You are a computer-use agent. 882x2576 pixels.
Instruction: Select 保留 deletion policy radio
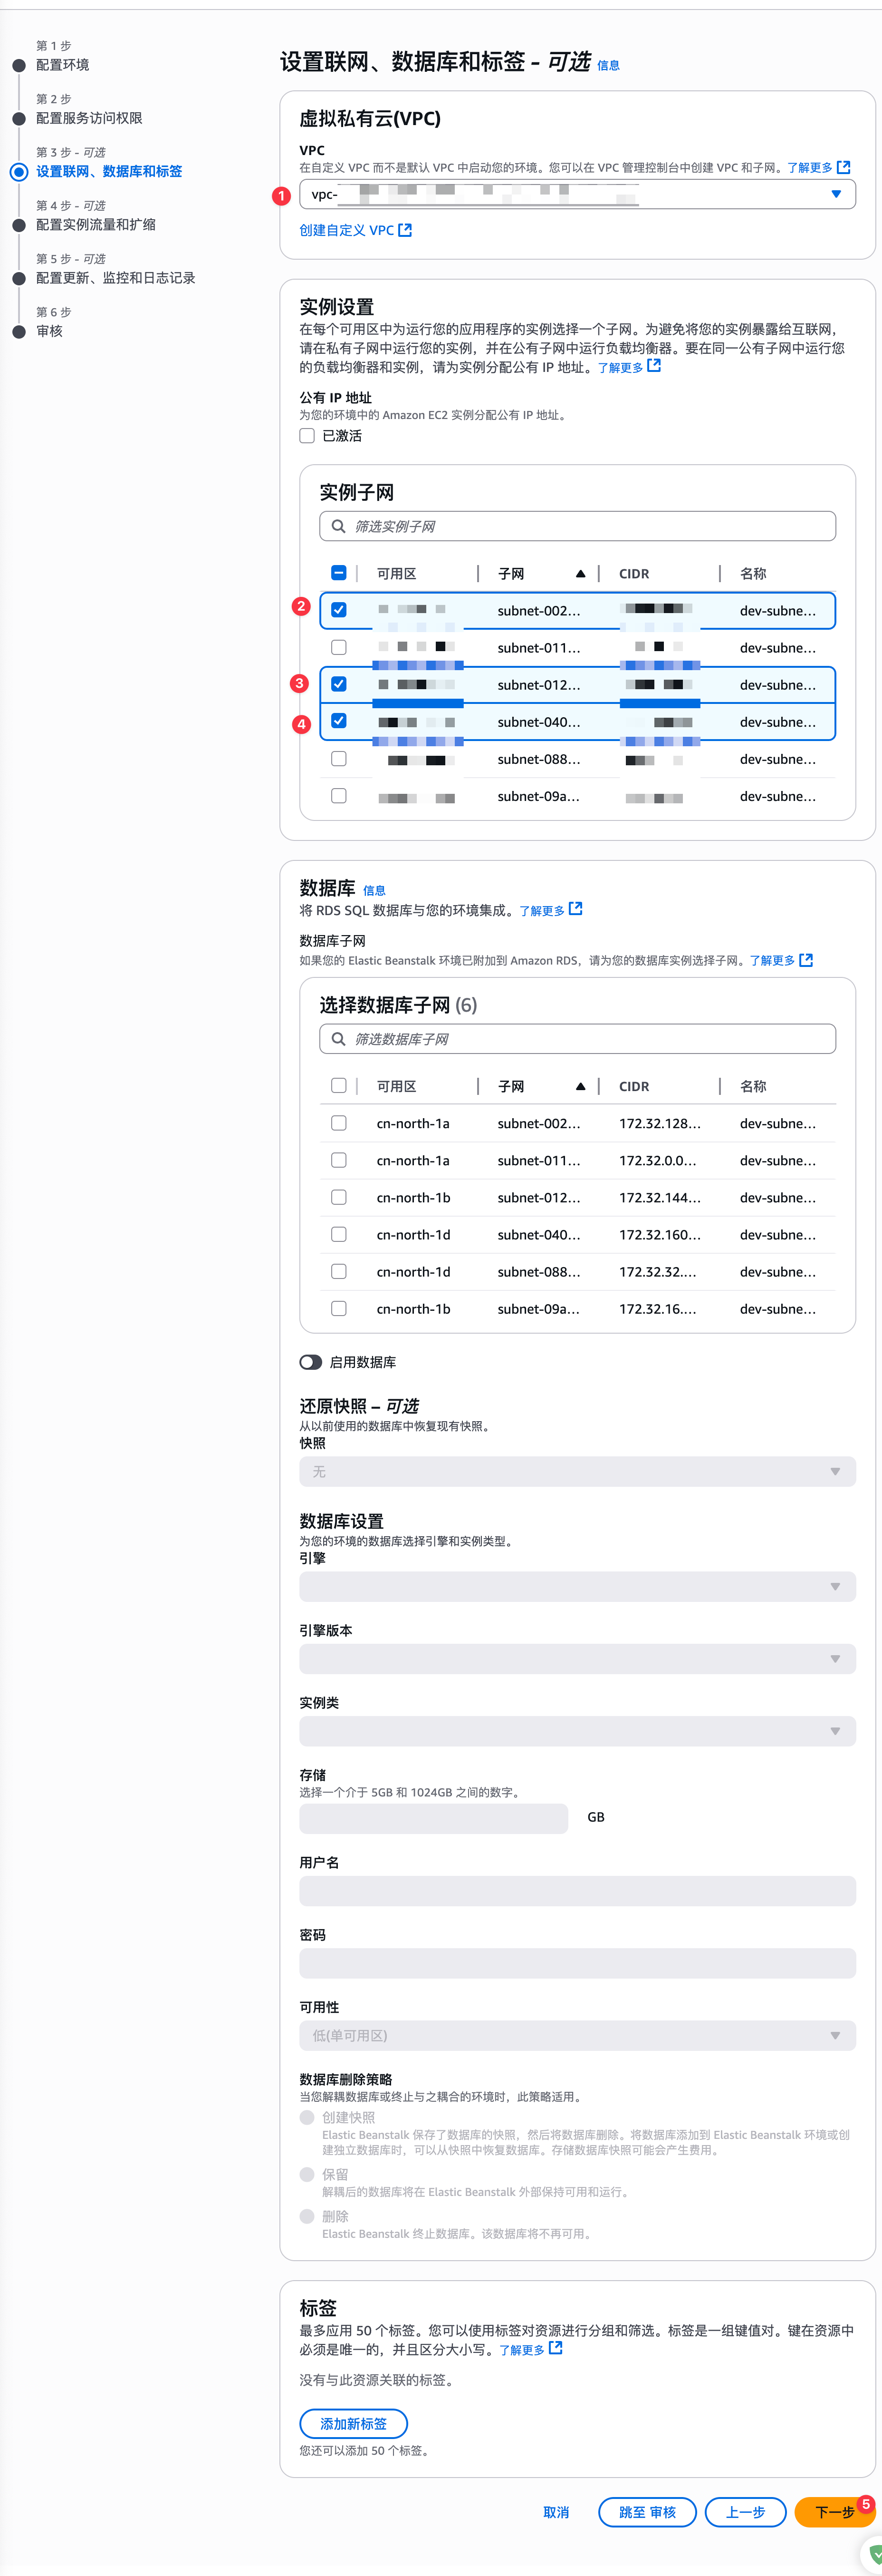(307, 2174)
